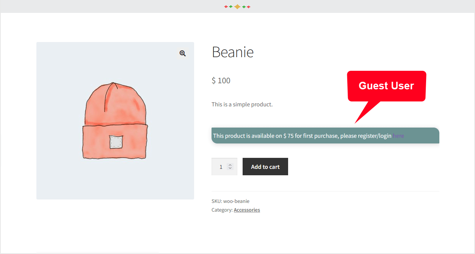
Task: Click the leftmost red diamond icon
Action: (226, 6)
